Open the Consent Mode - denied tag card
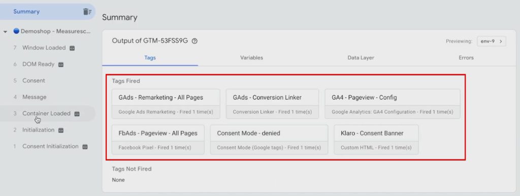Viewport: 520px width, 196px height. tap(269, 140)
